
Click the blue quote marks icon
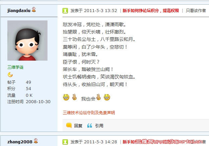[x=90, y=126]
